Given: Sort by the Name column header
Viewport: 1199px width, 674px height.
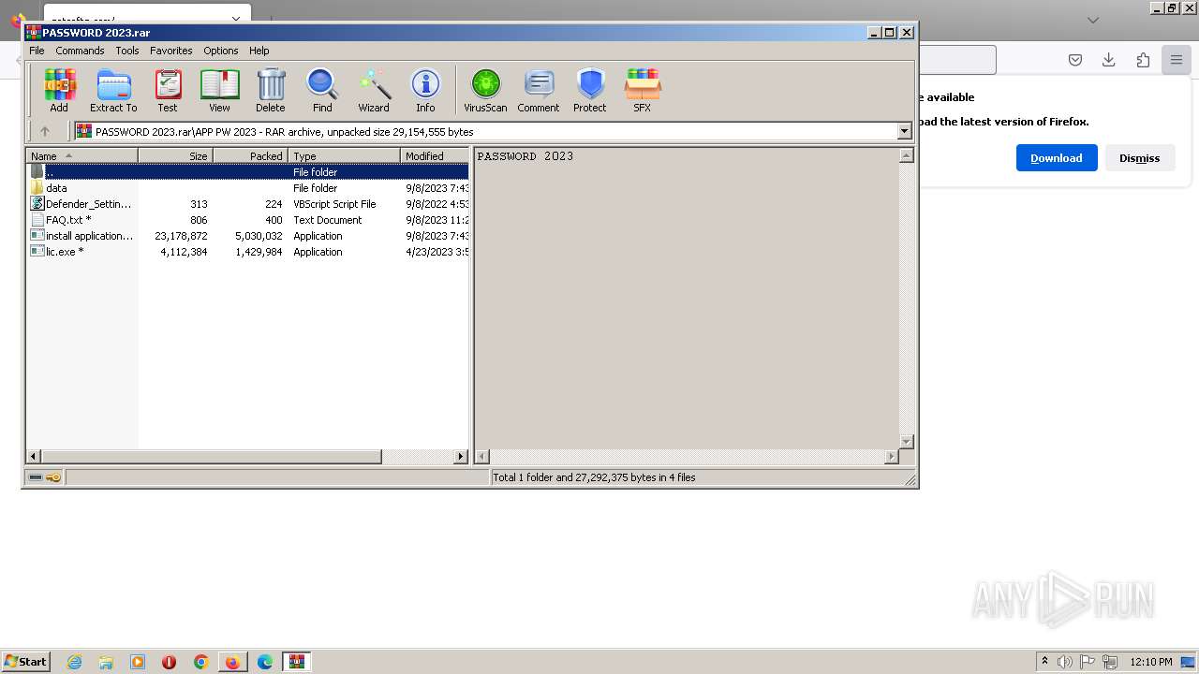Looking at the screenshot, I should coord(81,156).
